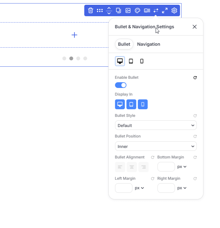Screen dimensions: 220x228
Task: Open the Bullet Style dropdown
Action: tap(156, 125)
